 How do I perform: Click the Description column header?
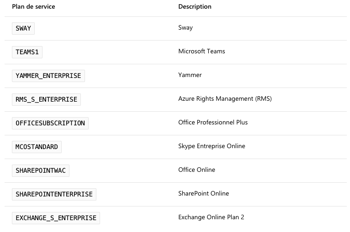point(195,7)
